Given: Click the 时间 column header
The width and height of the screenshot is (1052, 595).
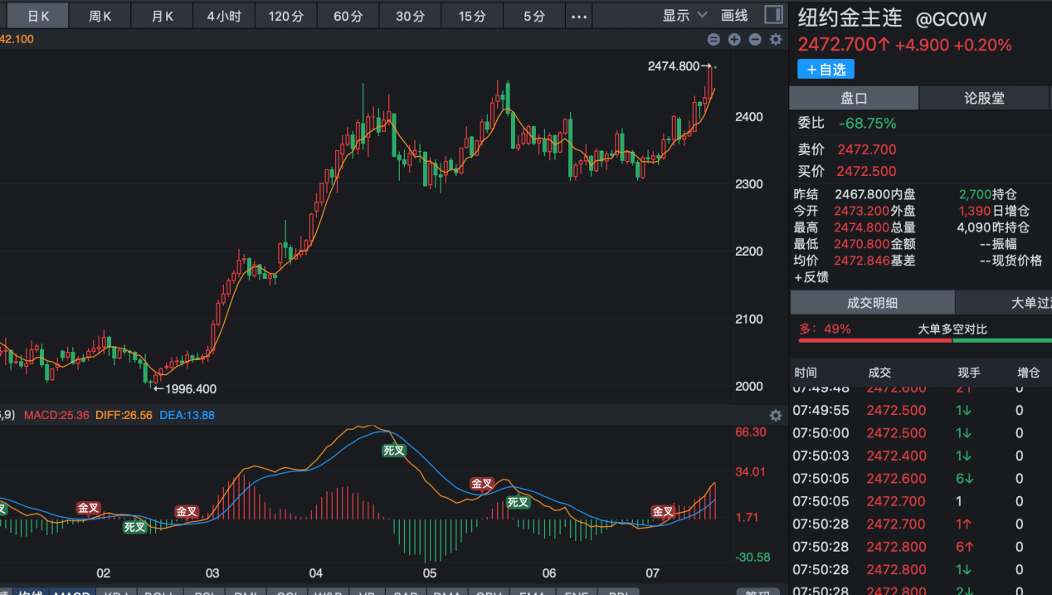Looking at the screenshot, I should point(805,373).
